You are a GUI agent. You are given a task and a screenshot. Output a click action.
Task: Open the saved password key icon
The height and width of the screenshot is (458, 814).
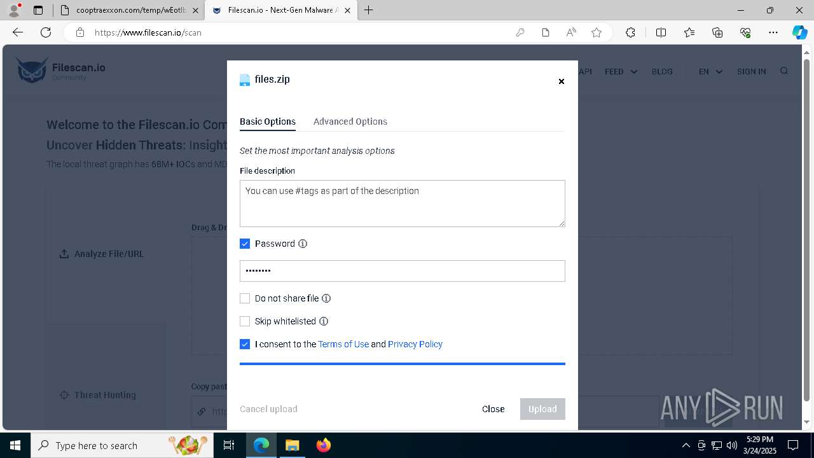pyautogui.click(x=520, y=32)
